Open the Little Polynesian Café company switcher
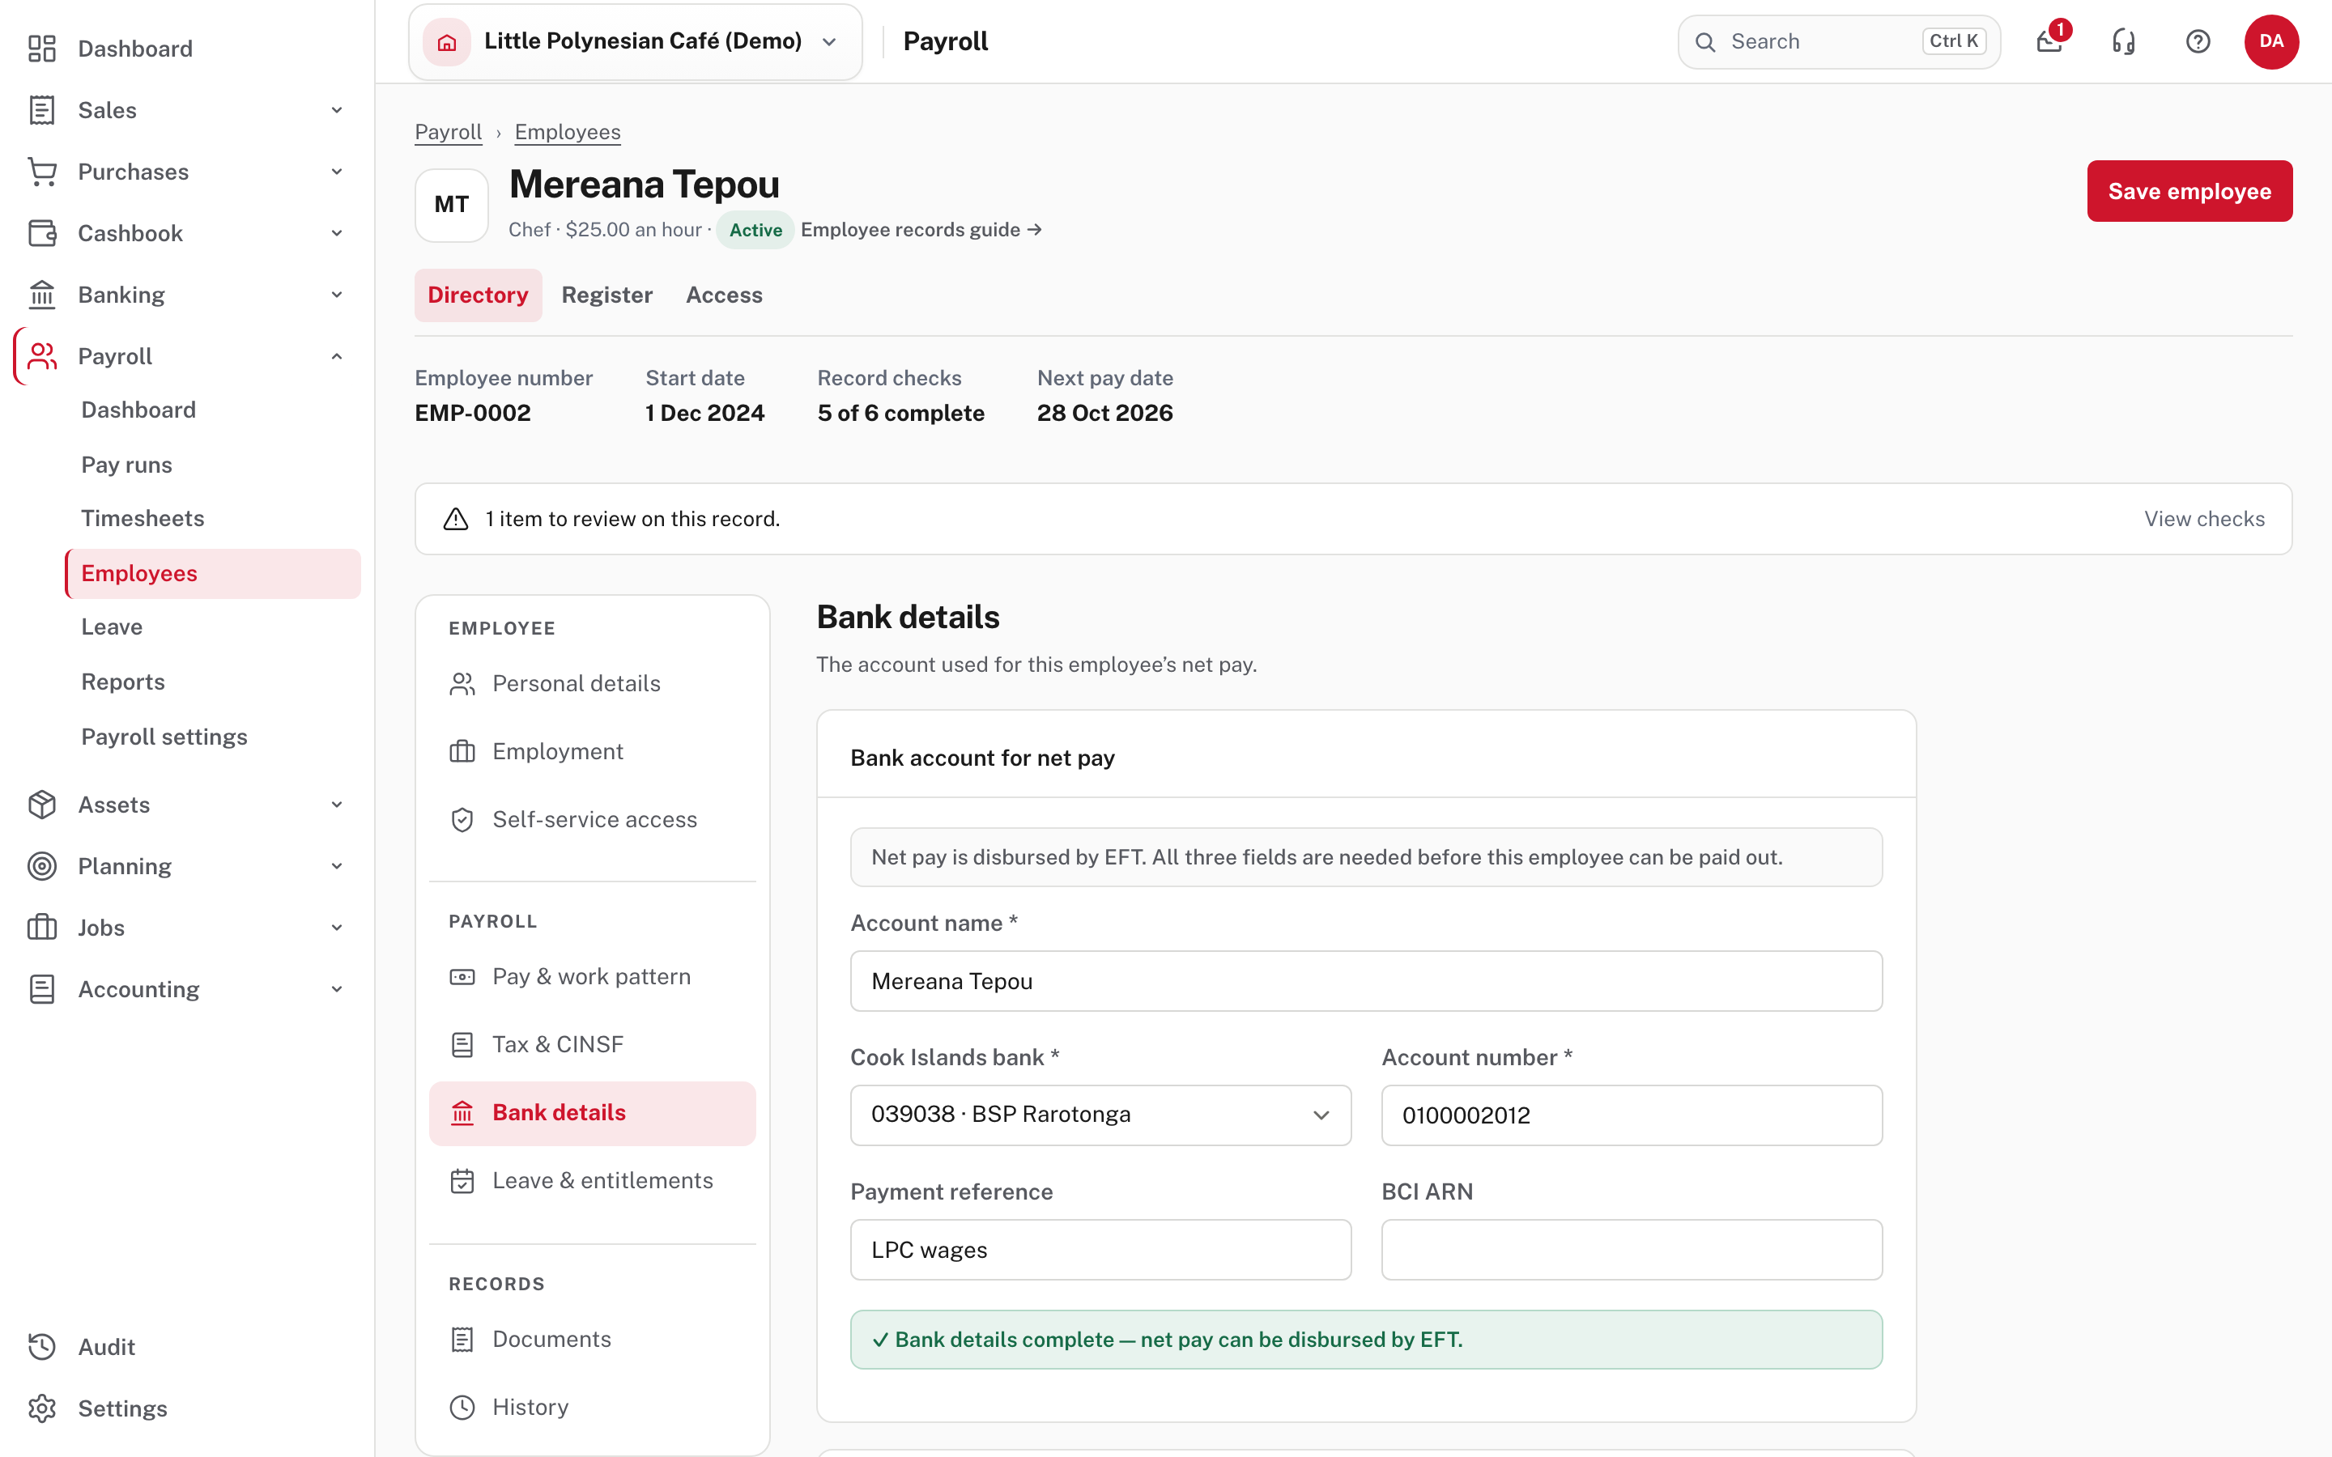The image size is (2332, 1457). [x=635, y=41]
